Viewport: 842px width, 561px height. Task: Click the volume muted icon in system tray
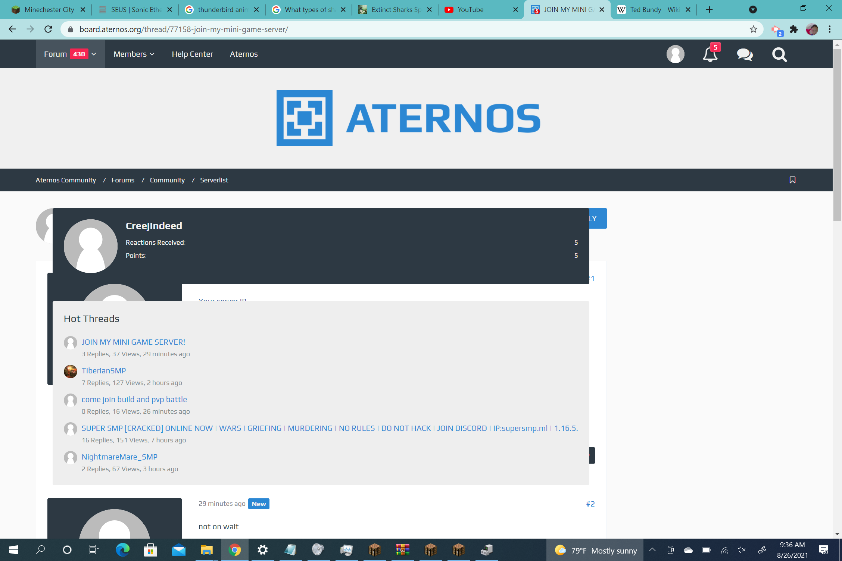click(742, 550)
